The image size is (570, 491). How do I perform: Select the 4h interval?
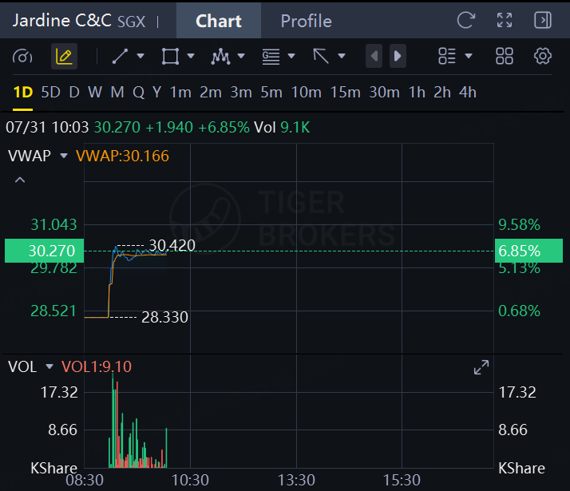tap(468, 93)
